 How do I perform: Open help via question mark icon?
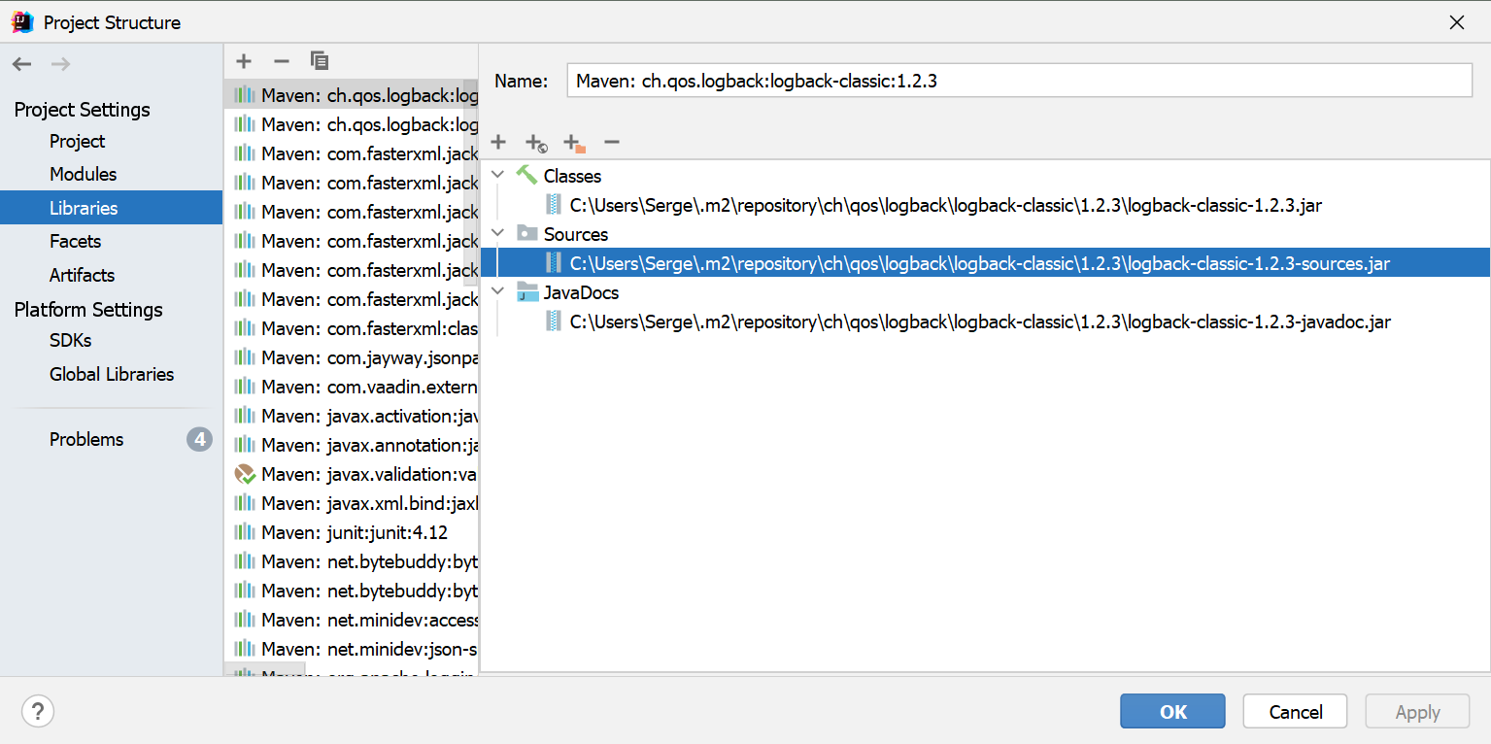click(x=38, y=711)
